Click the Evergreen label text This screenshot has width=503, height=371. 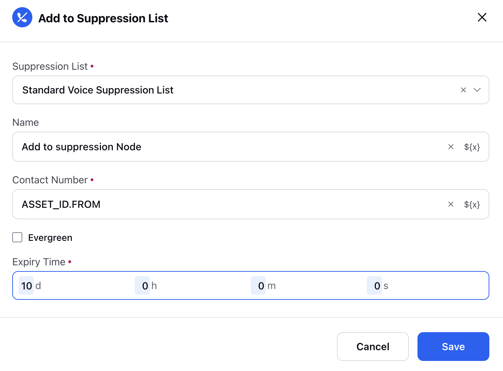[50, 238]
